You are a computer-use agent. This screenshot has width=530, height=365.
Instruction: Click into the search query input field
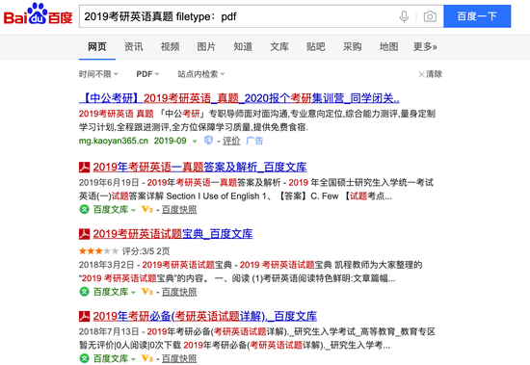click(x=237, y=16)
